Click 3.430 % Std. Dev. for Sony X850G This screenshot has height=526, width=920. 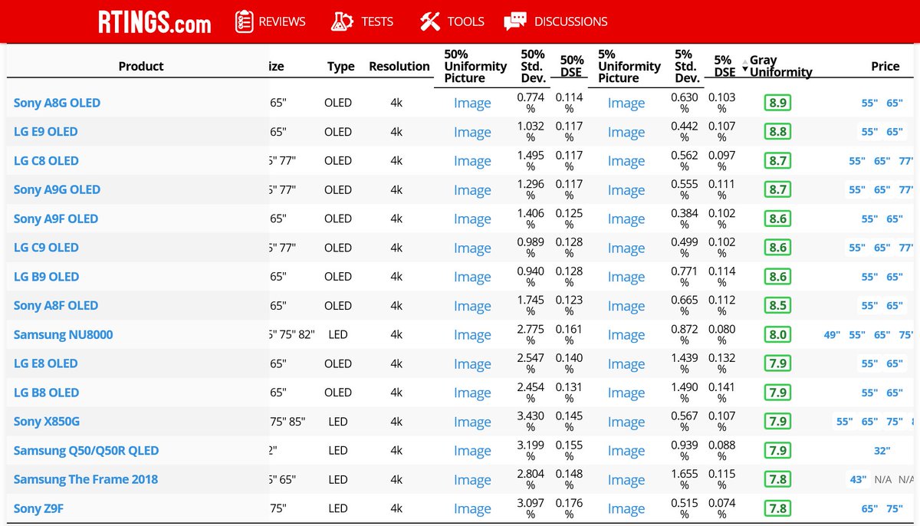coord(531,421)
